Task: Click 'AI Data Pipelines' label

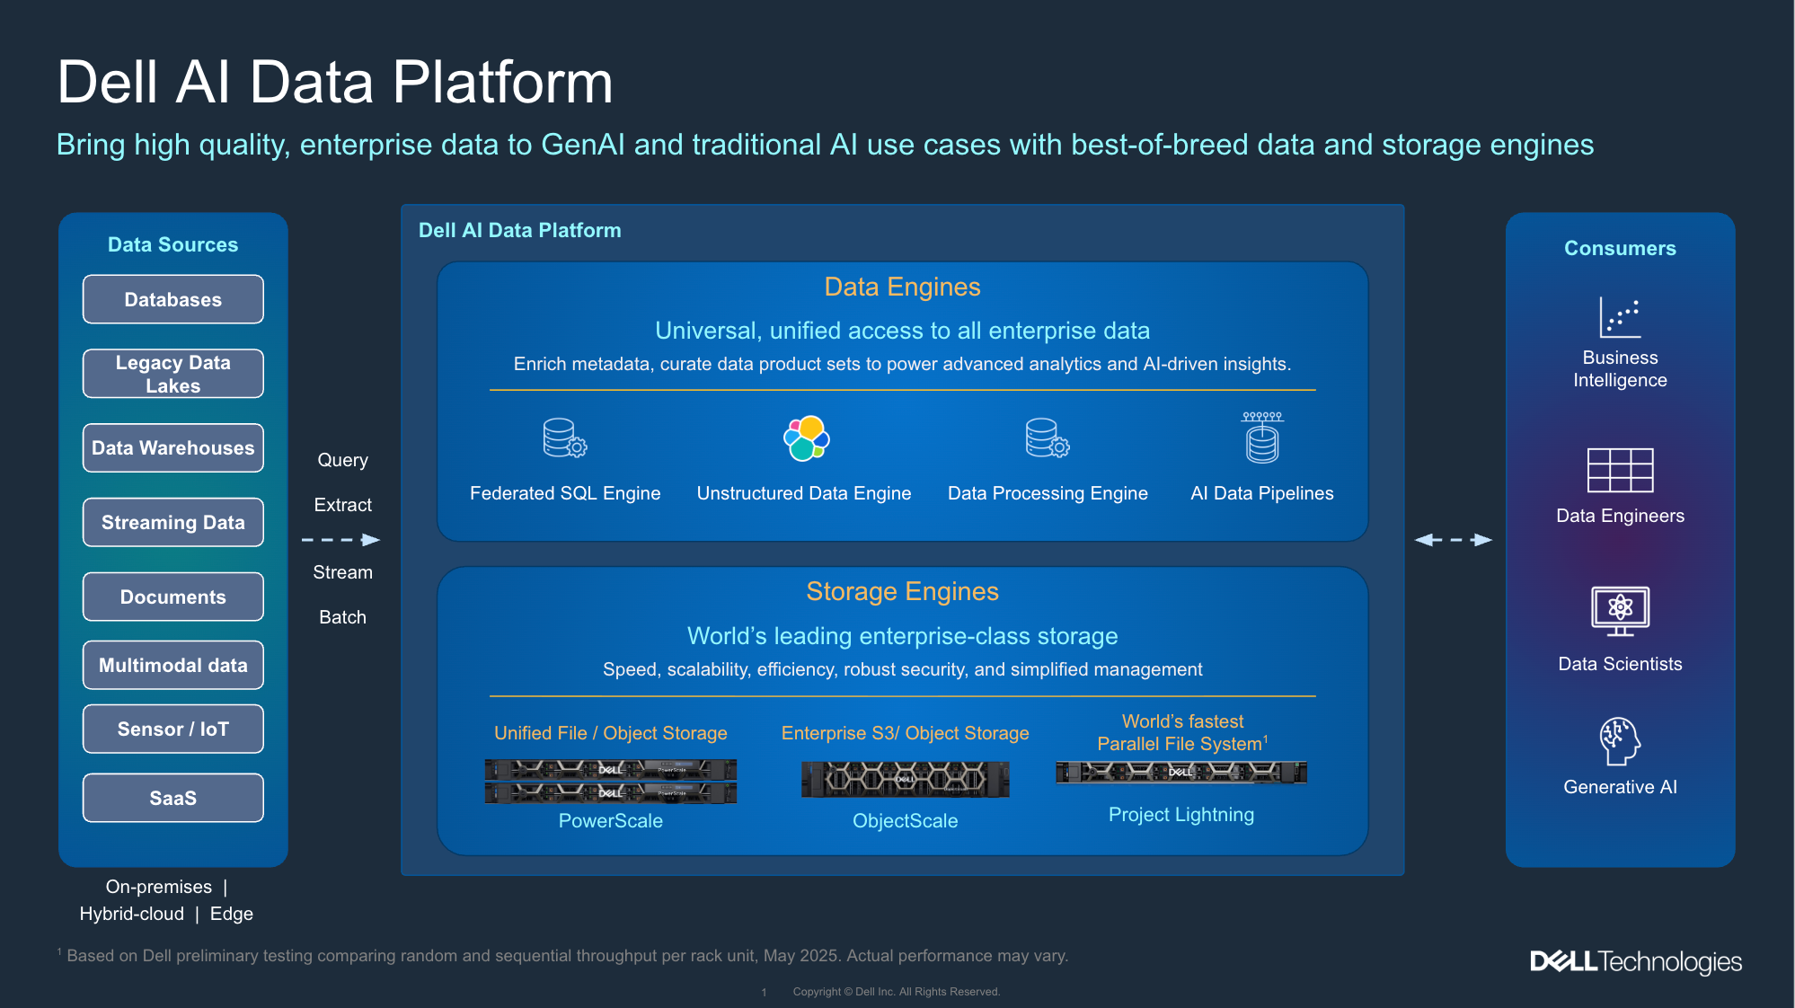Action: (x=1262, y=493)
